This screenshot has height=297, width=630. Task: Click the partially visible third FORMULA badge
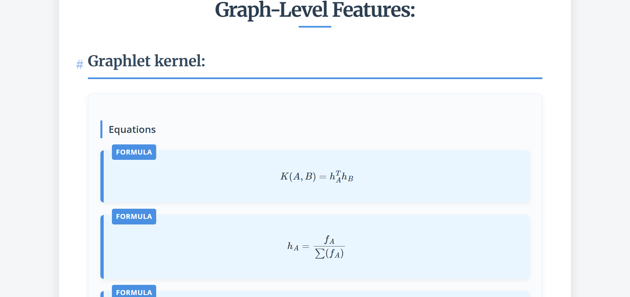click(134, 292)
